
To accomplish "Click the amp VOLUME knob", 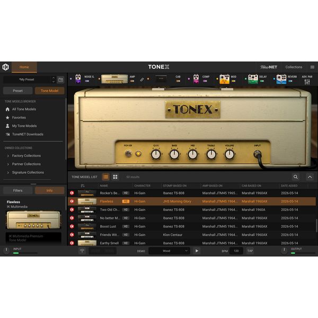I will [229, 154].
